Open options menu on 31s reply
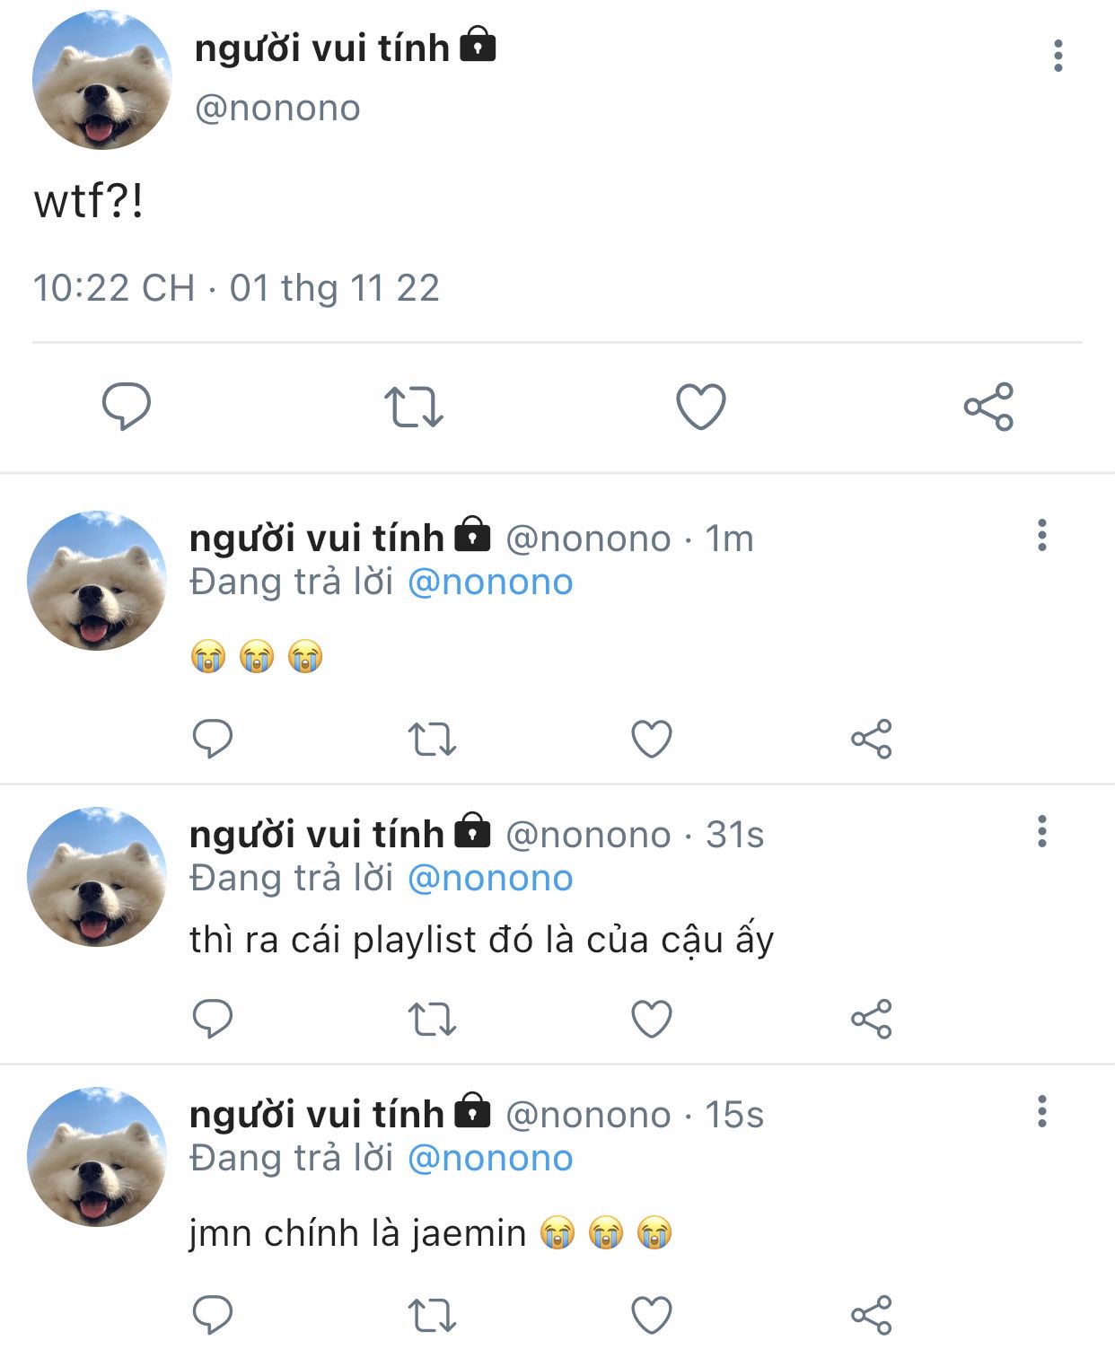 (1041, 831)
